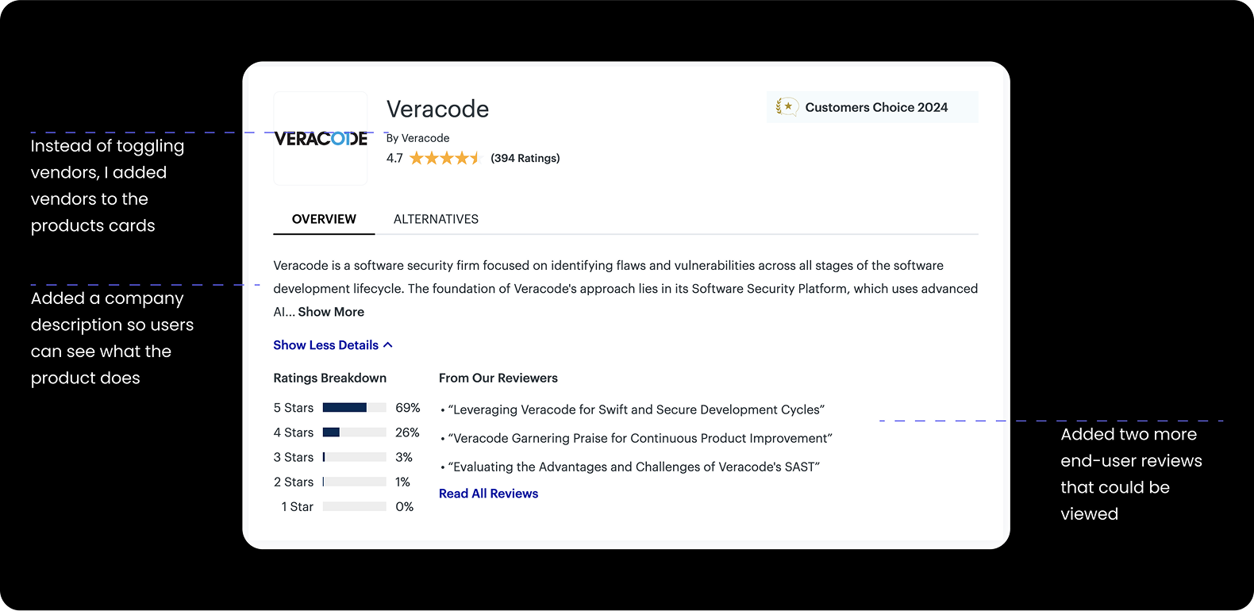
Task: Click the 3 Stars rating bar
Action: [354, 457]
